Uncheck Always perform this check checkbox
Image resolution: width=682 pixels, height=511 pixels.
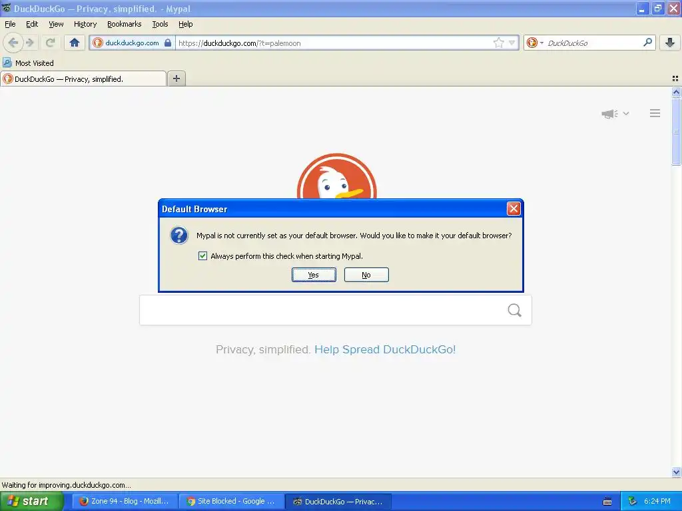point(202,256)
